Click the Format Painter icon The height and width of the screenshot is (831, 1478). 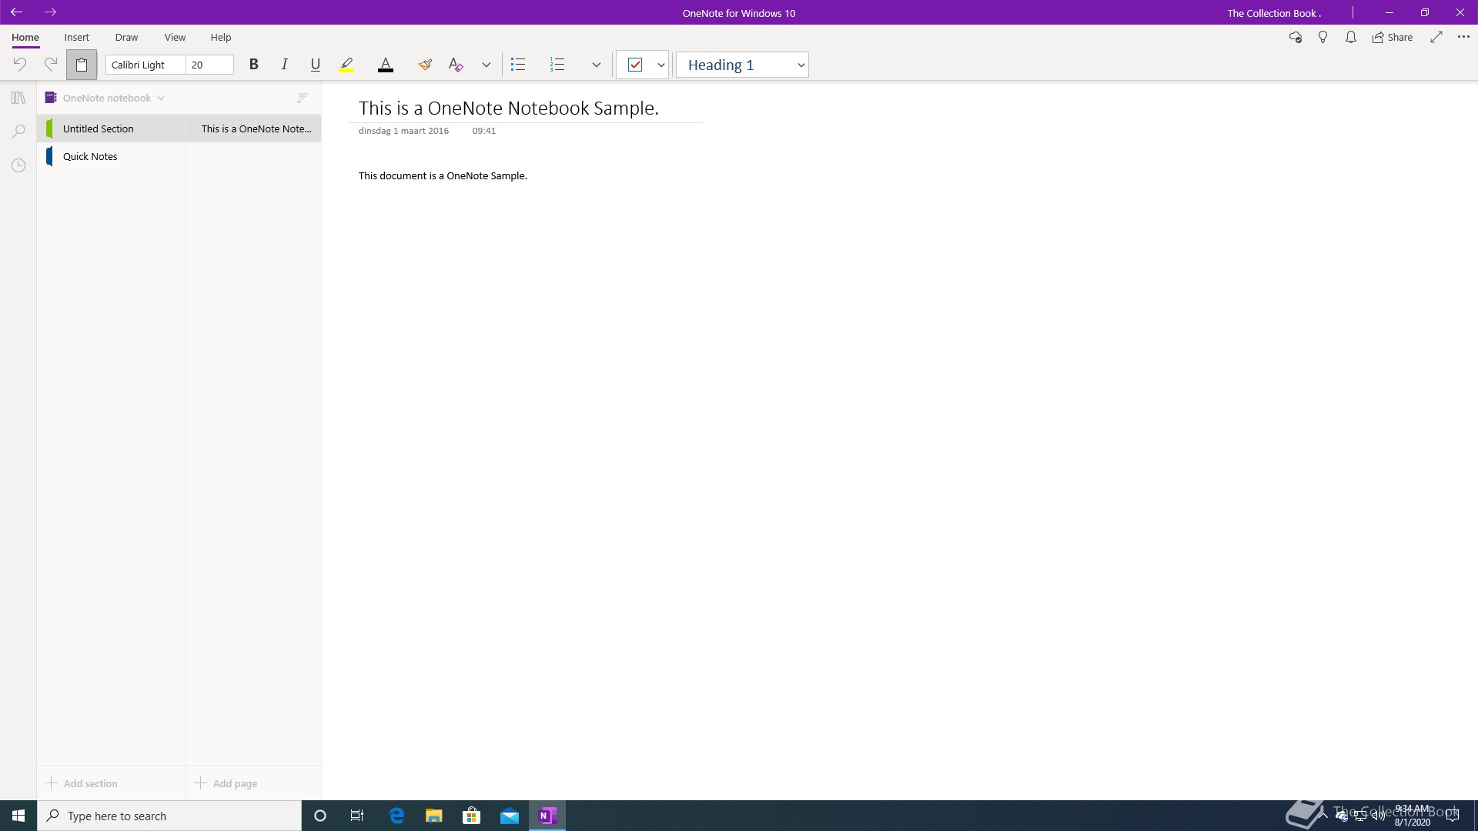425,65
